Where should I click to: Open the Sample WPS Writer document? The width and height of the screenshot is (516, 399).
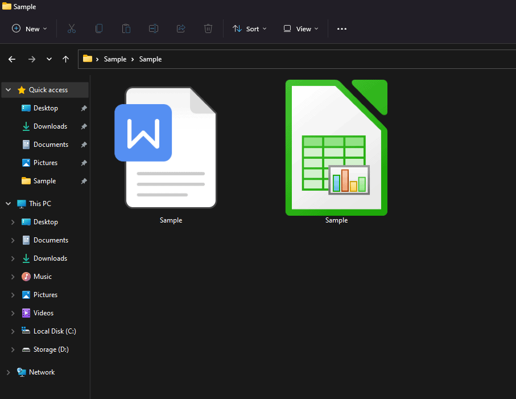point(171,148)
